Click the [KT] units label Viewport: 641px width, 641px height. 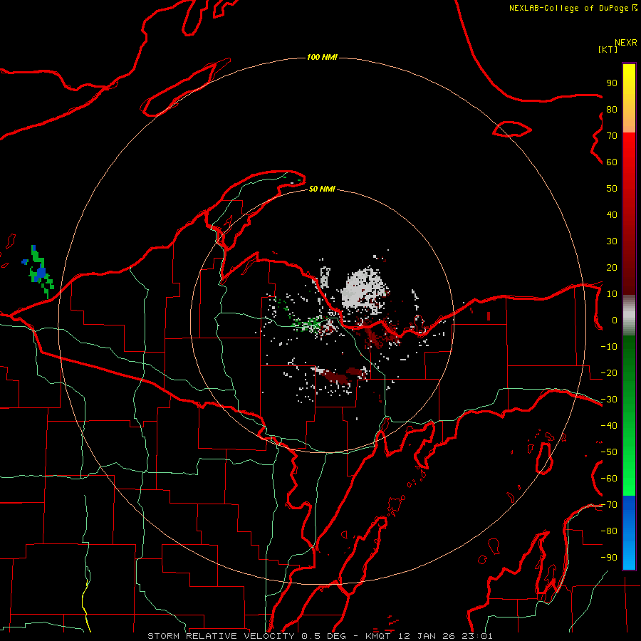[x=608, y=49]
